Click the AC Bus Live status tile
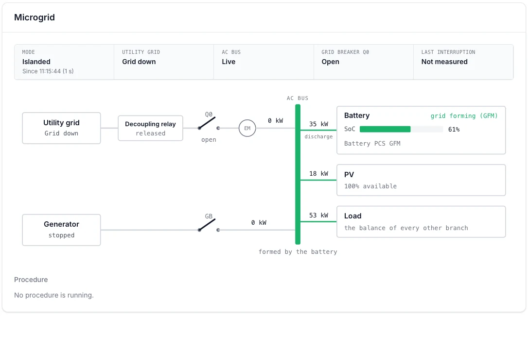 pyautogui.click(x=264, y=62)
